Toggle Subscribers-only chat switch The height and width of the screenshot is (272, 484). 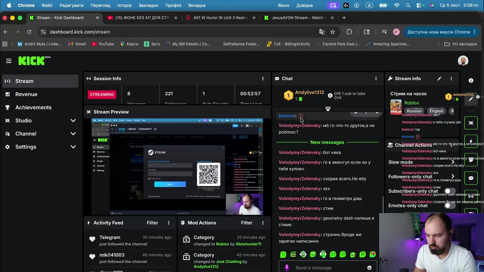[x=450, y=191]
